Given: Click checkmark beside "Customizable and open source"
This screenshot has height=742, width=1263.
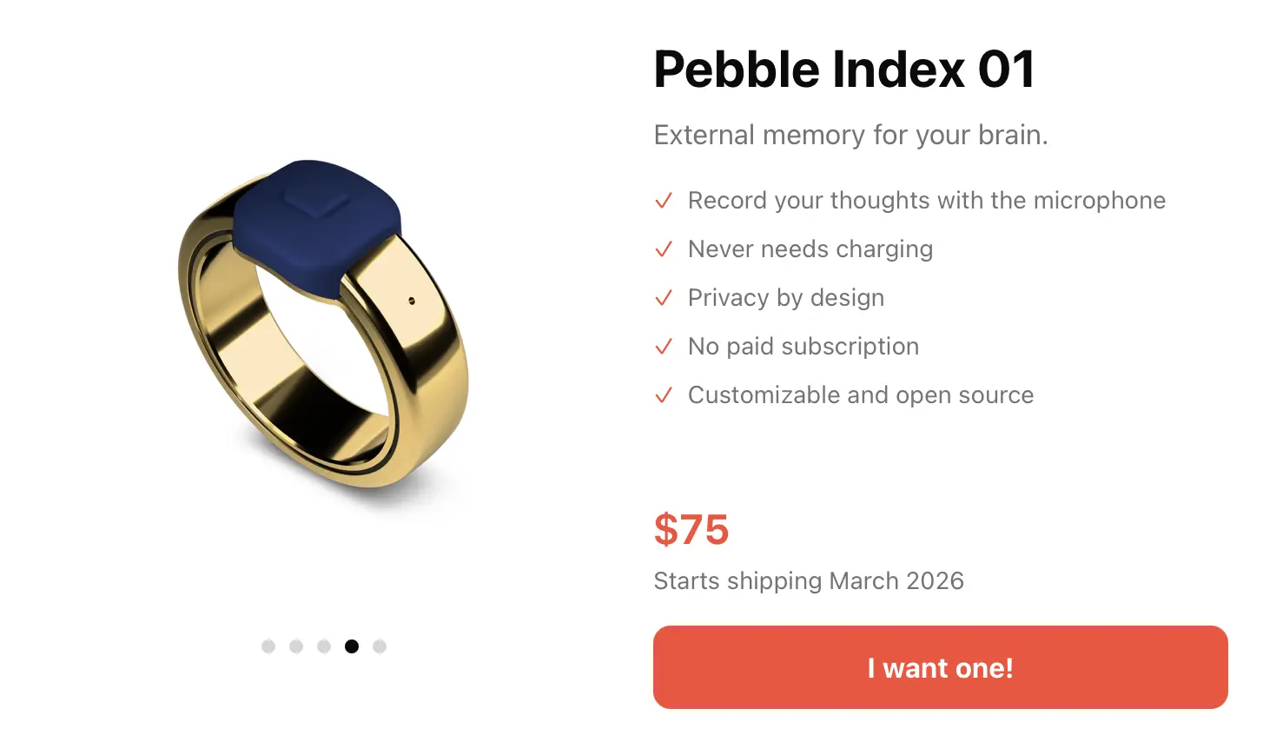Looking at the screenshot, I should pyautogui.click(x=664, y=395).
